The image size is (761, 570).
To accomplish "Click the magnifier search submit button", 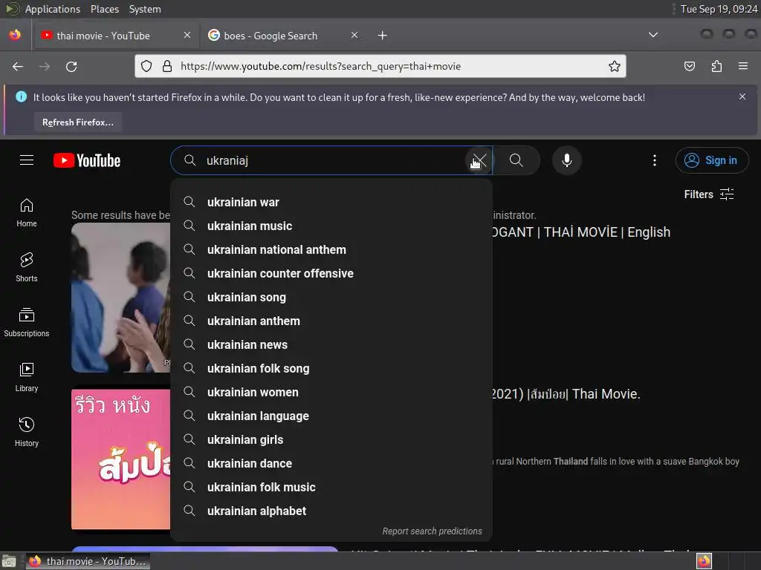I will pyautogui.click(x=516, y=160).
